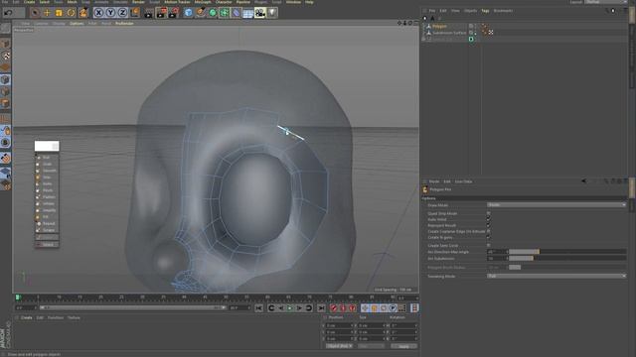The height and width of the screenshot is (357, 636).
Task: Click Render View clapperboard icon
Action: pyautogui.click(x=149, y=13)
